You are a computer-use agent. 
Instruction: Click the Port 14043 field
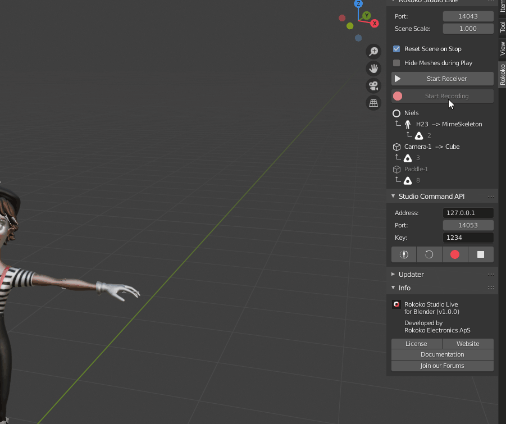click(x=468, y=16)
